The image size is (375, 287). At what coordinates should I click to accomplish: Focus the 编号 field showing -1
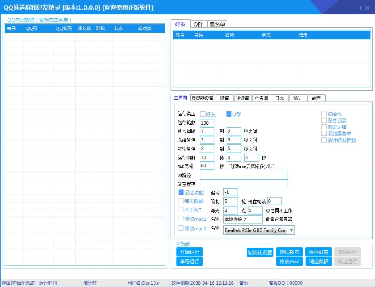[x=231, y=192]
